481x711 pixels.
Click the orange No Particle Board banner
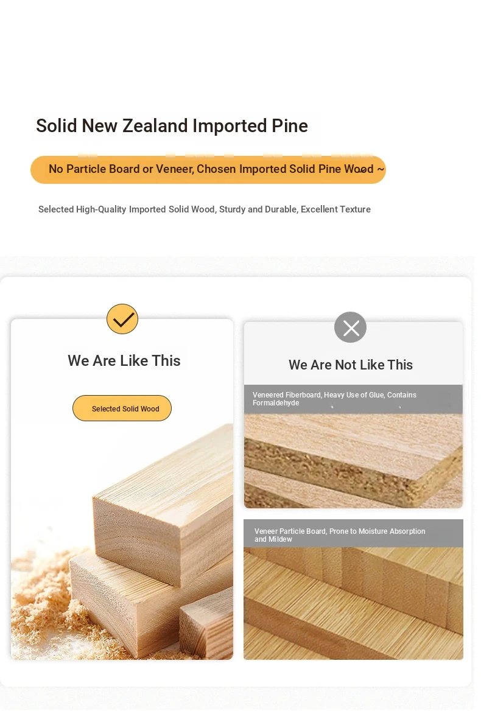208,170
